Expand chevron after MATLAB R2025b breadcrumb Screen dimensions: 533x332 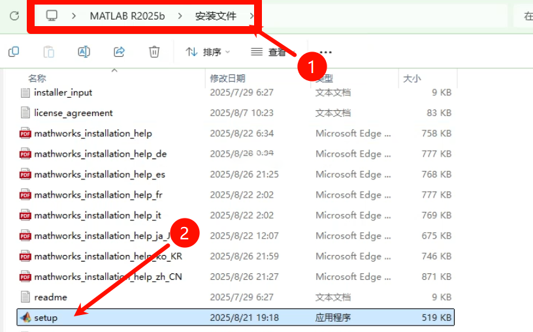(x=180, y=16)
